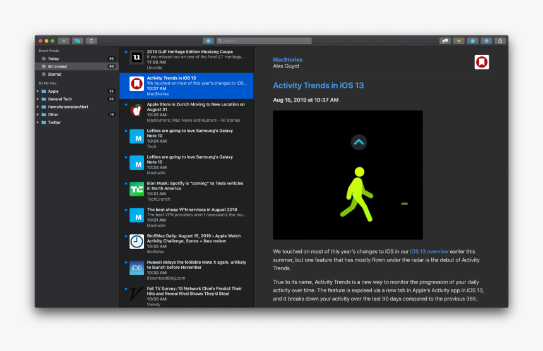The height and width of the screenshot is (351, 543).
Task: Refresh feeds with the circular arrow icon
Action: point(92,41)
